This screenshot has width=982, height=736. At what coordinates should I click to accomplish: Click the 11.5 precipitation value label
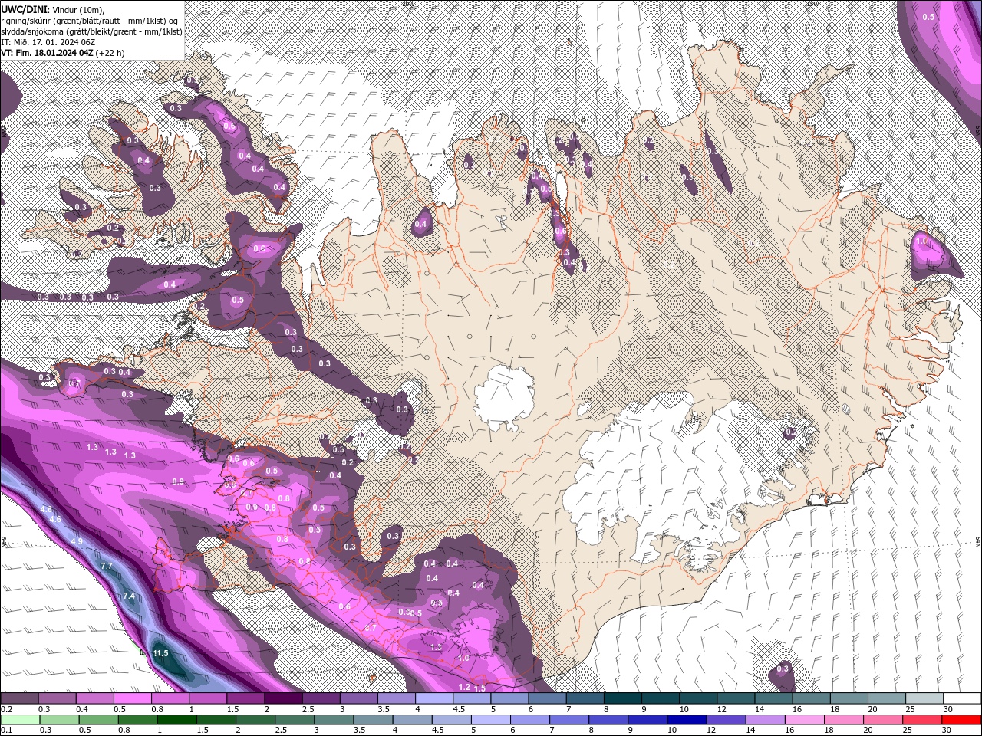click(160, 653)
